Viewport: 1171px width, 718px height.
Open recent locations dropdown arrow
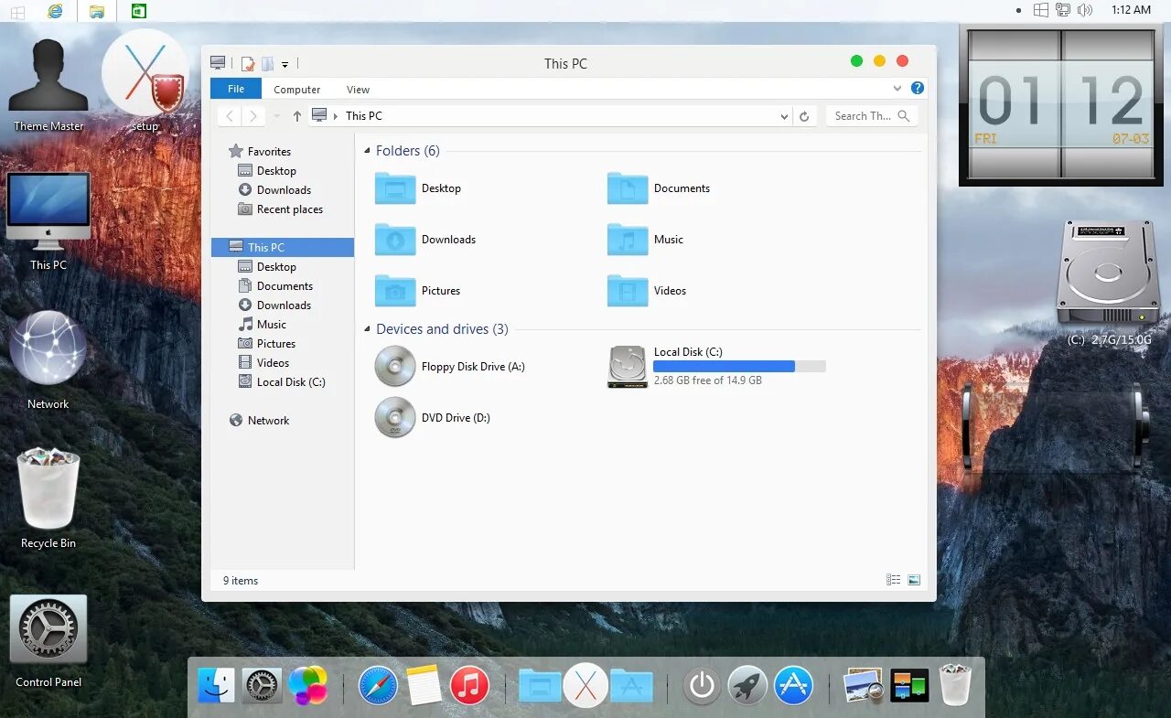tap(277, 116)
